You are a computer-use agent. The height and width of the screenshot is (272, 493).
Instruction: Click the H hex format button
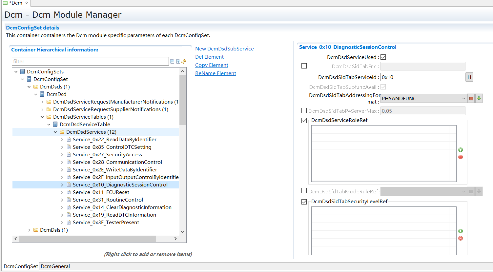(469, 77)
